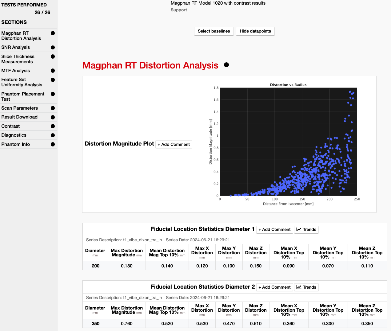Add comment to Distortion Magnitude Plot
Screen dimensions: 391x331
(174, 145)
